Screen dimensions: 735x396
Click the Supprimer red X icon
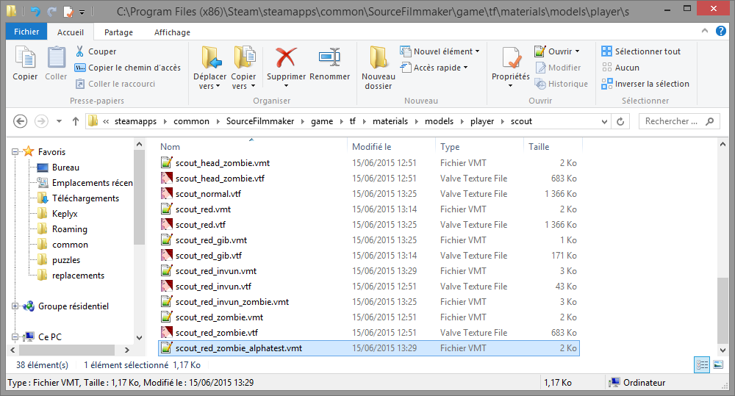(286, 57)
